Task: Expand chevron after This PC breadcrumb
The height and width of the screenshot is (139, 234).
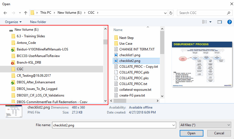Action: click(x=54, y=13)
